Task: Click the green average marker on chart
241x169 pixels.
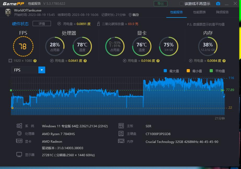Action: (11, 90)
